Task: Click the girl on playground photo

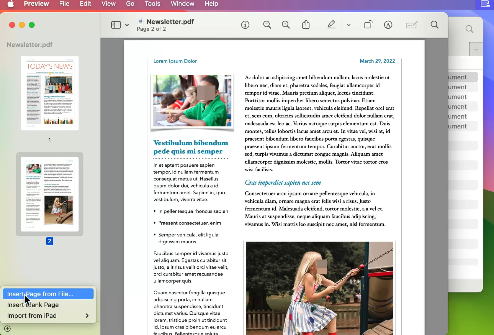Action: (319, 288)
